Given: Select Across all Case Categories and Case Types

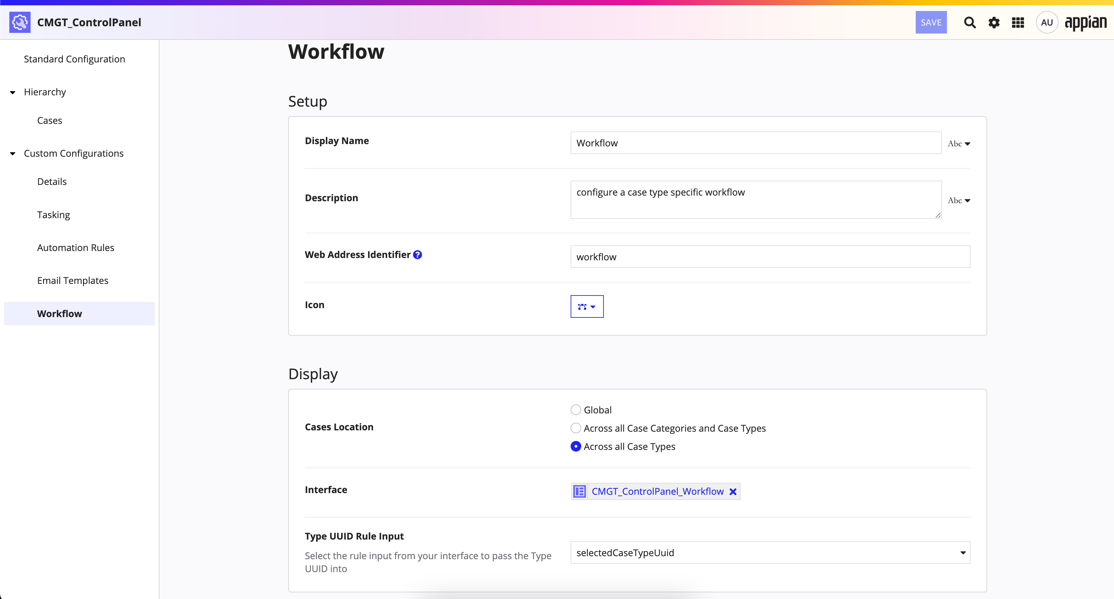Looking at the screenshot, I should coord(576,428).
